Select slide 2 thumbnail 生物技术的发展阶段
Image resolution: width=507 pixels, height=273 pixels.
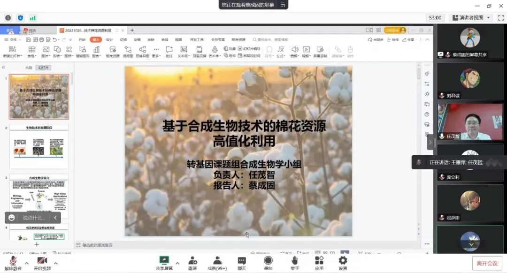[39, 146]
